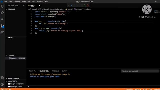The width and height of the screenshot is (160, 90).
Task: Click errors and warnings status indicator
Action: point(4,89)
